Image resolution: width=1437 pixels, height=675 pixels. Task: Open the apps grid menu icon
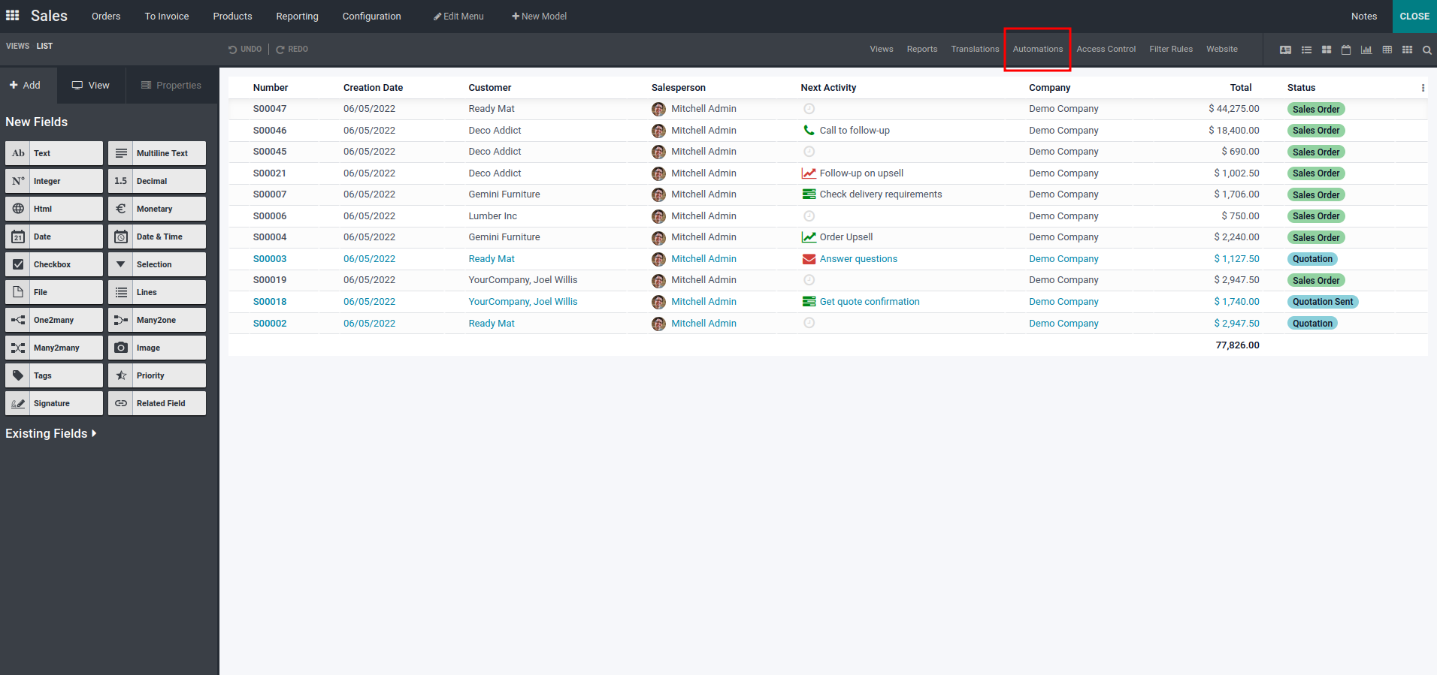click(x=13, y=16)
